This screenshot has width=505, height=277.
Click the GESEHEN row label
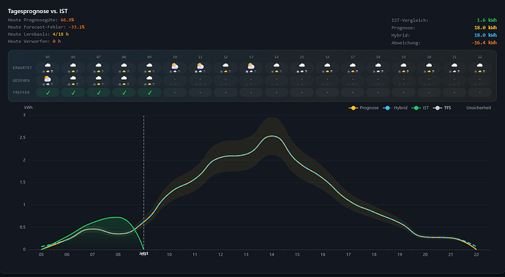tap(21, 80)
